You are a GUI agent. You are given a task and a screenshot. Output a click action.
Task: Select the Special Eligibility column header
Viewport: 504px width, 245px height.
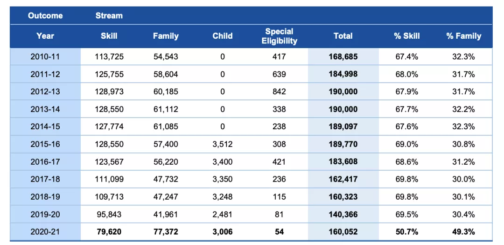coord(279,36)
